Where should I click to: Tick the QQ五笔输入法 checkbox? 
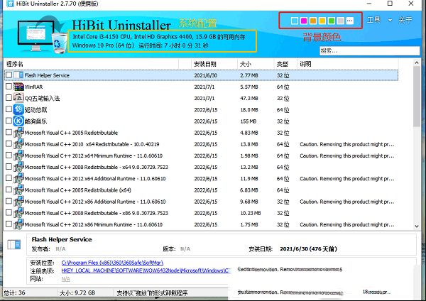9,97
